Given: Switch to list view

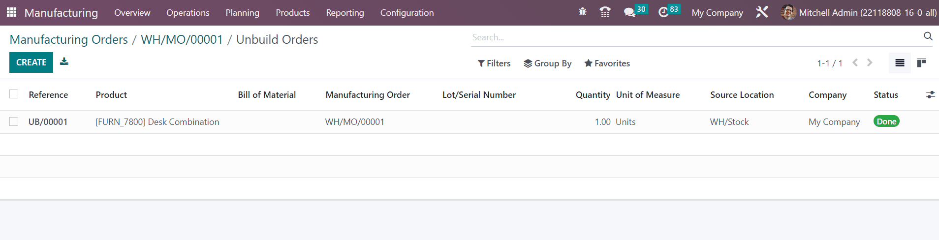Looking at the screenshot, I should 900,63.
